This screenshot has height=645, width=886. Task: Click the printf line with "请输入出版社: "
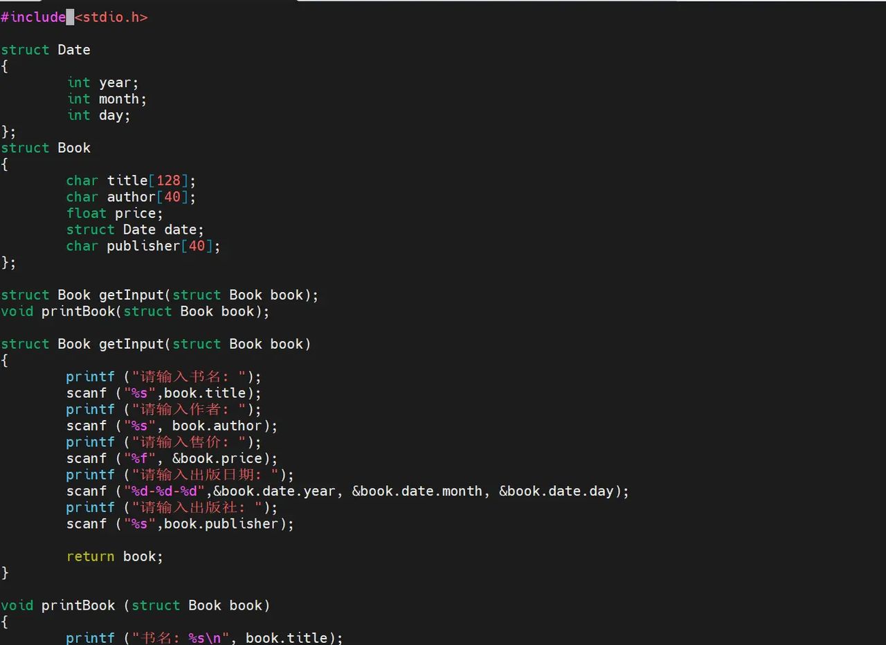[172, 508]
